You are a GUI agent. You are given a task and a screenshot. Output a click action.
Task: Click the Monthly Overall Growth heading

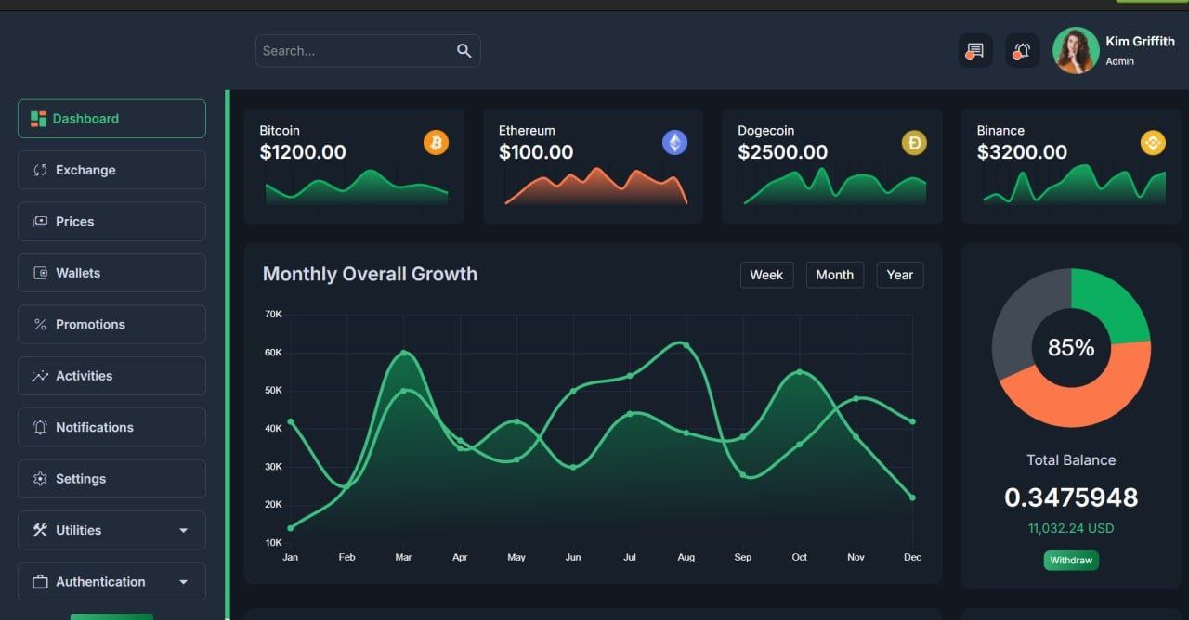click(370, 274)
